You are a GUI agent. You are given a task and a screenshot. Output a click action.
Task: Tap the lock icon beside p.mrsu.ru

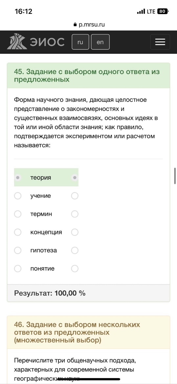pos(75,25)
